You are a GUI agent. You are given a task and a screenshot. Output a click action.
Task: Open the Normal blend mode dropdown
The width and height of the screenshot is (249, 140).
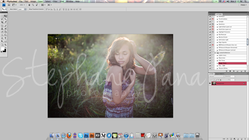click(217, 76)
